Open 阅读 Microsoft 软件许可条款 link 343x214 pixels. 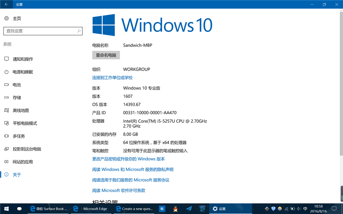coord(119,190)
